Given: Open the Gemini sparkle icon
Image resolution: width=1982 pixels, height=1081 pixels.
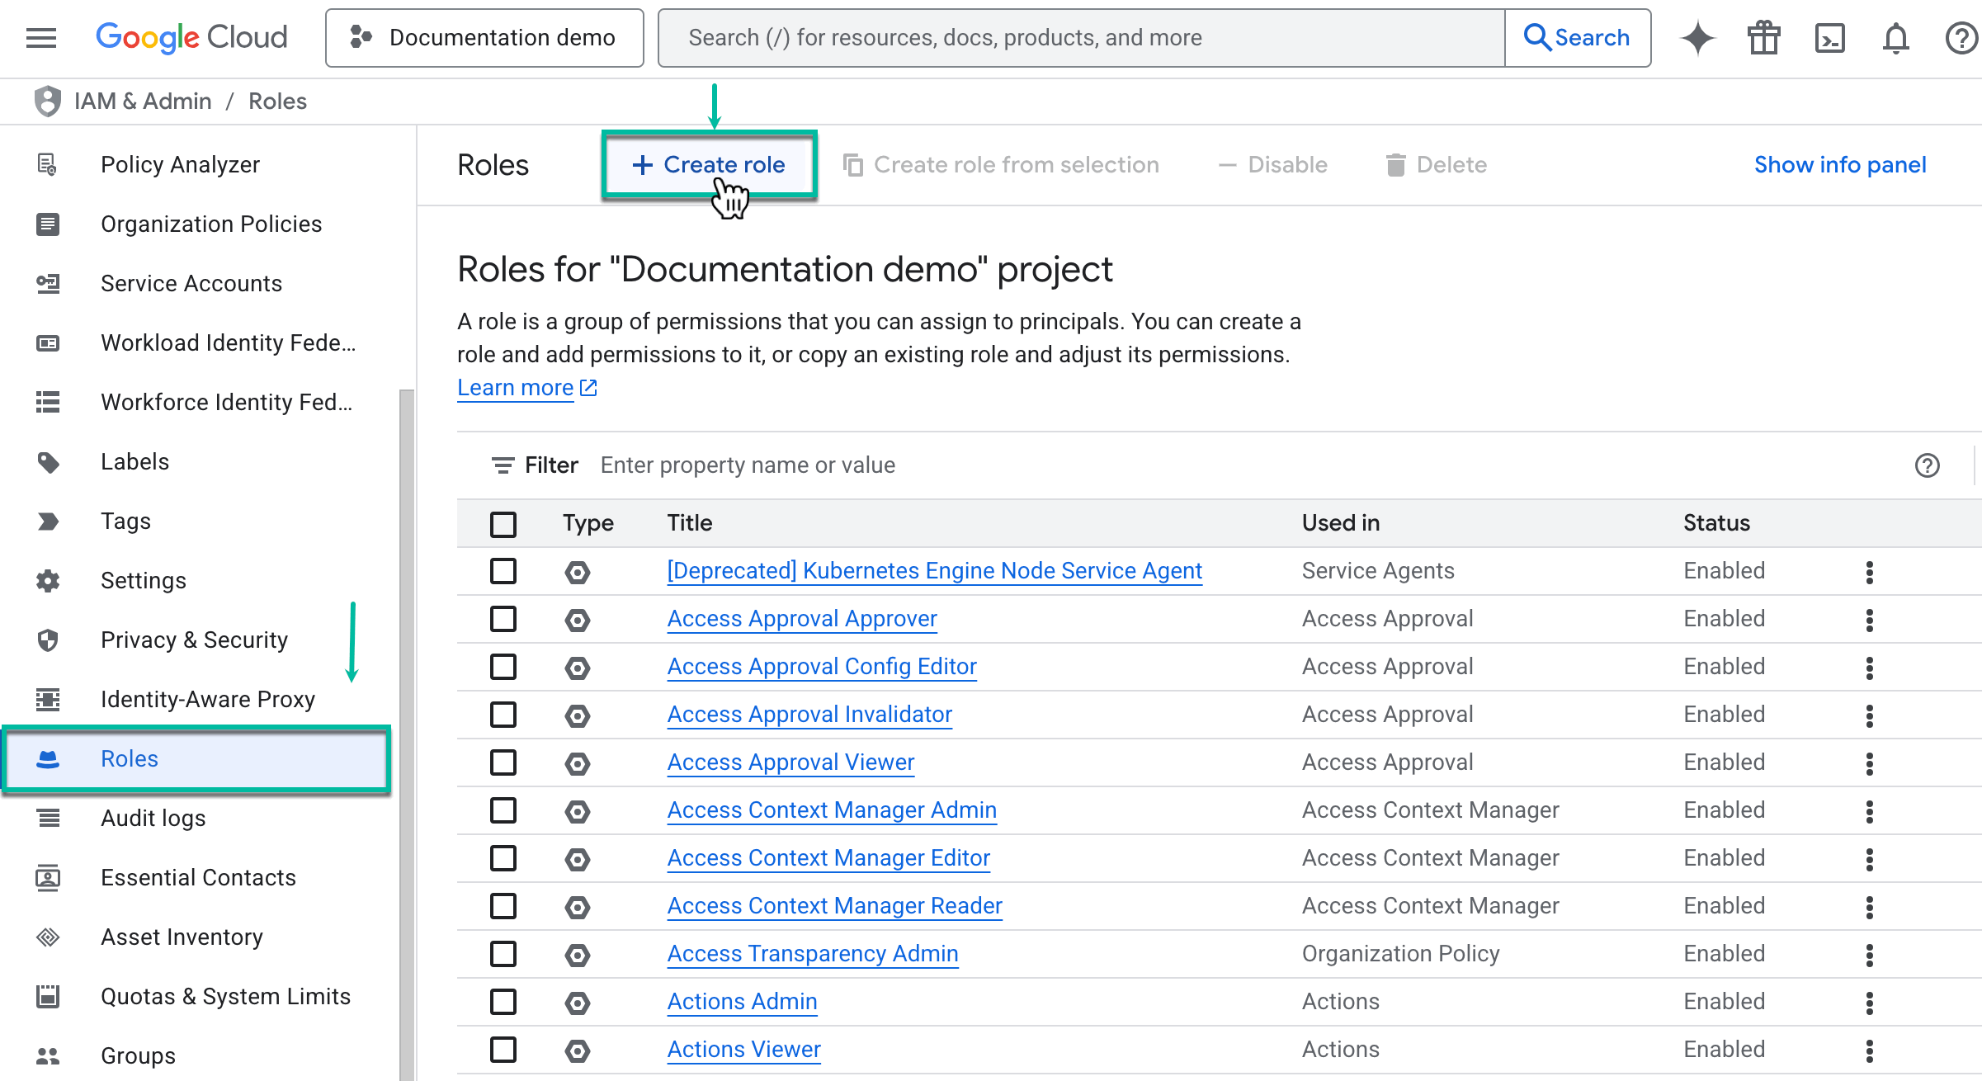Looking at the screenshot, I should (1697, 37).
